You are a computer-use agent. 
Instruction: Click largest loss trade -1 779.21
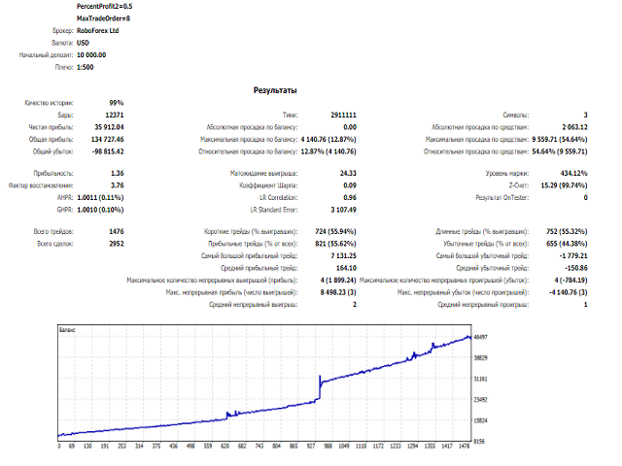coord(573,256)
